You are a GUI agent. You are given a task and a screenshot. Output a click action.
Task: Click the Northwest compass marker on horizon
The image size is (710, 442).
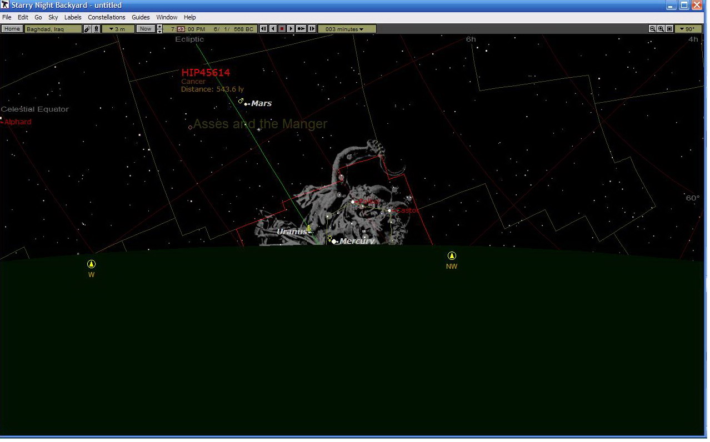coord(452,256)
